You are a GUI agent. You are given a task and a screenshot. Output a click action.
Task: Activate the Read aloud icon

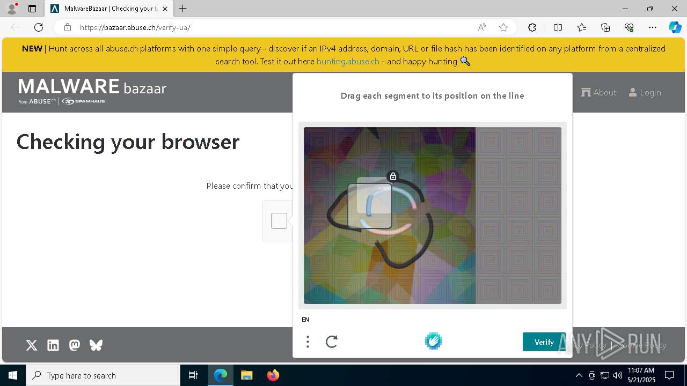(482, 27)
